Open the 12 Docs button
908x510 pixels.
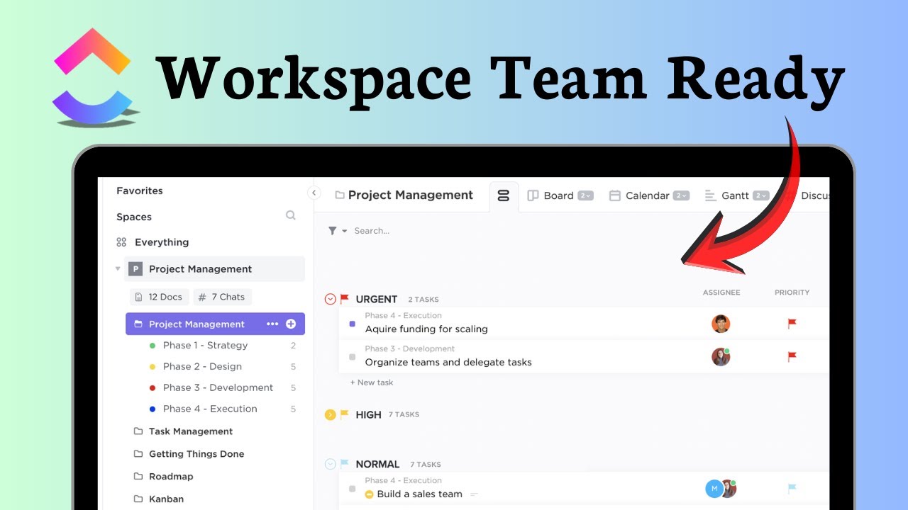160,297
